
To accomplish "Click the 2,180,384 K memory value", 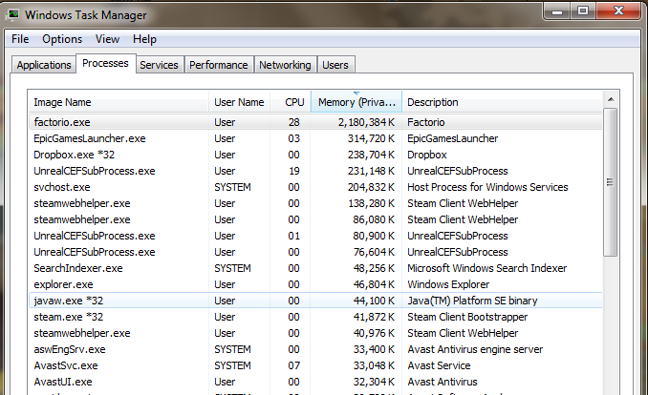I will click(x=366, y=122).
